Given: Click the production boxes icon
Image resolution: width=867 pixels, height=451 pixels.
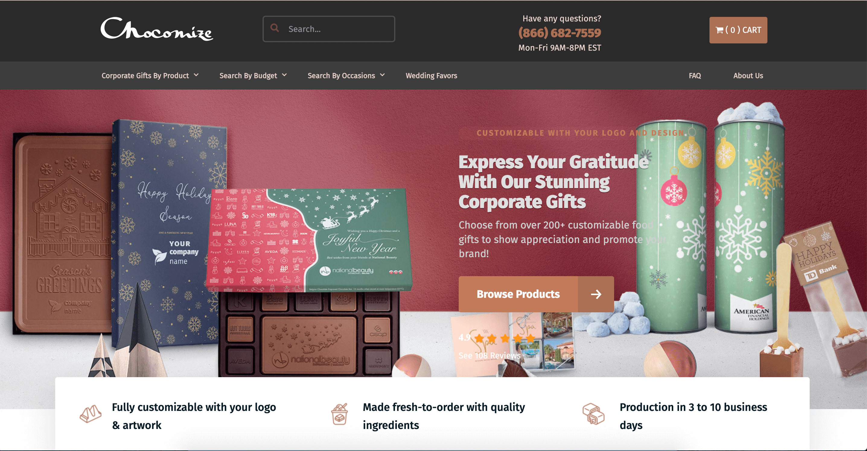Looking at the screenshot, I should click(x=594, y=414).
